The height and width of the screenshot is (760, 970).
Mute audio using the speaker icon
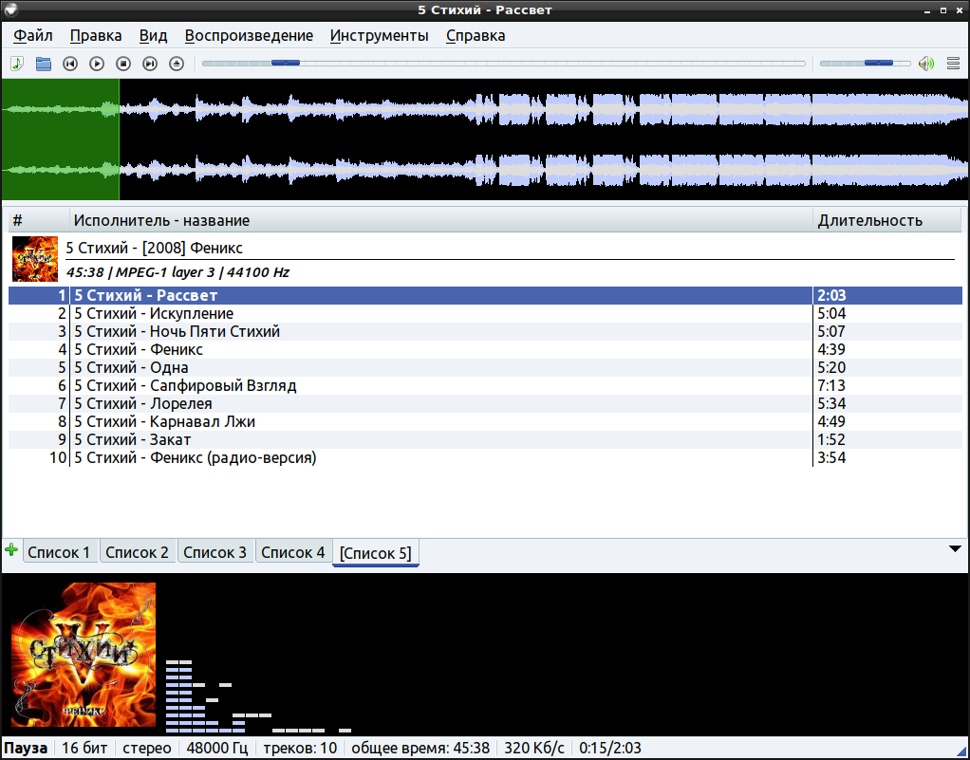(926, 64)
